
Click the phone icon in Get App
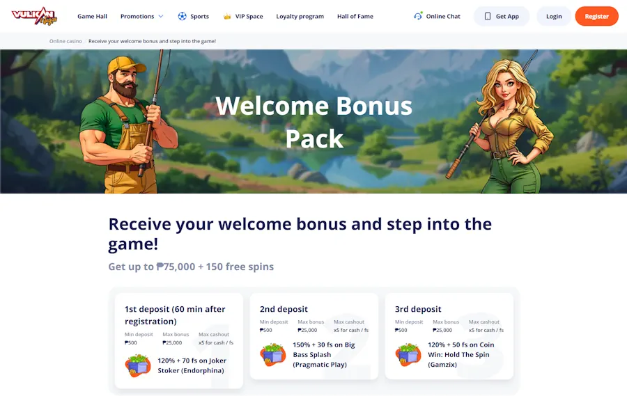[488, 17]
